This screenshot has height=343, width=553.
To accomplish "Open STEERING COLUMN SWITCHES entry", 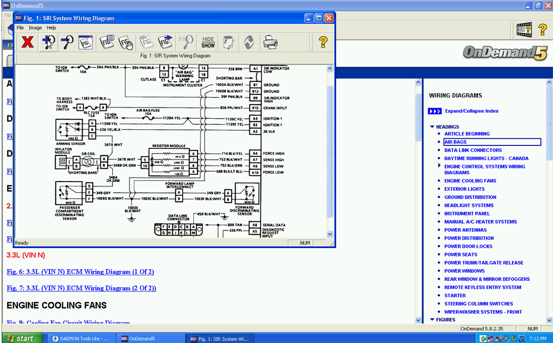I will [479, 304].
